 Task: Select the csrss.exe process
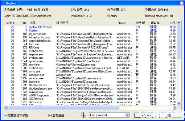pyautogui.click(x=91, y=72)
